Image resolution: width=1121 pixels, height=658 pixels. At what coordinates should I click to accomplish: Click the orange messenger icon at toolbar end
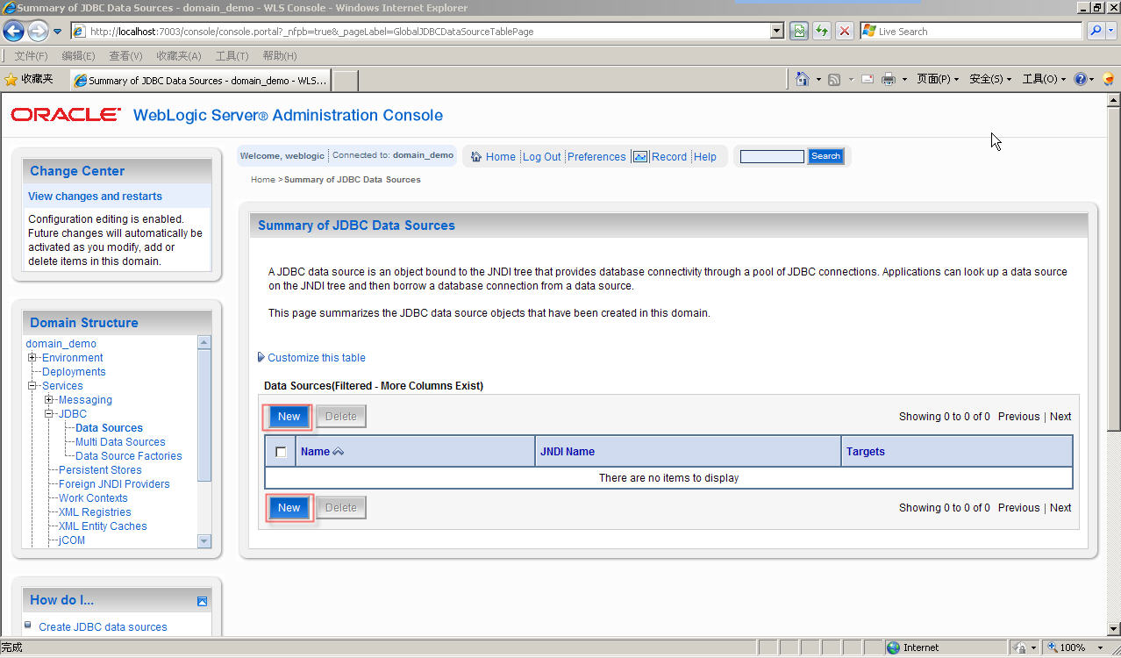tap(1109, 79)
